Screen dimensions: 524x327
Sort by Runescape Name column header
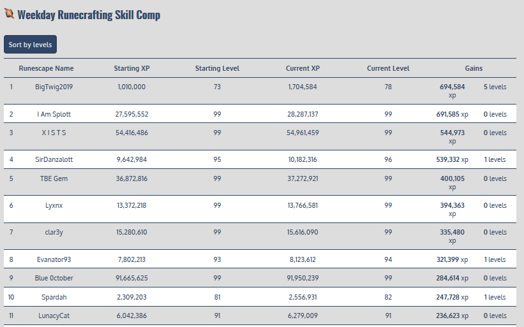46,68
